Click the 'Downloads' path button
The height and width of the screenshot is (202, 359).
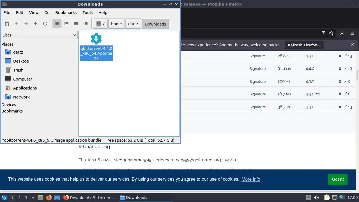(155, 24)
